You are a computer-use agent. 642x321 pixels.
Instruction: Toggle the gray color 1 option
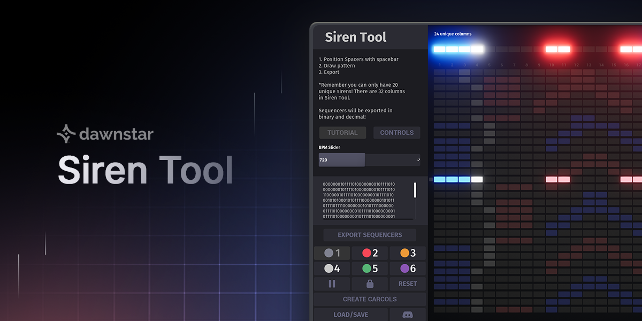pos(331,253)
